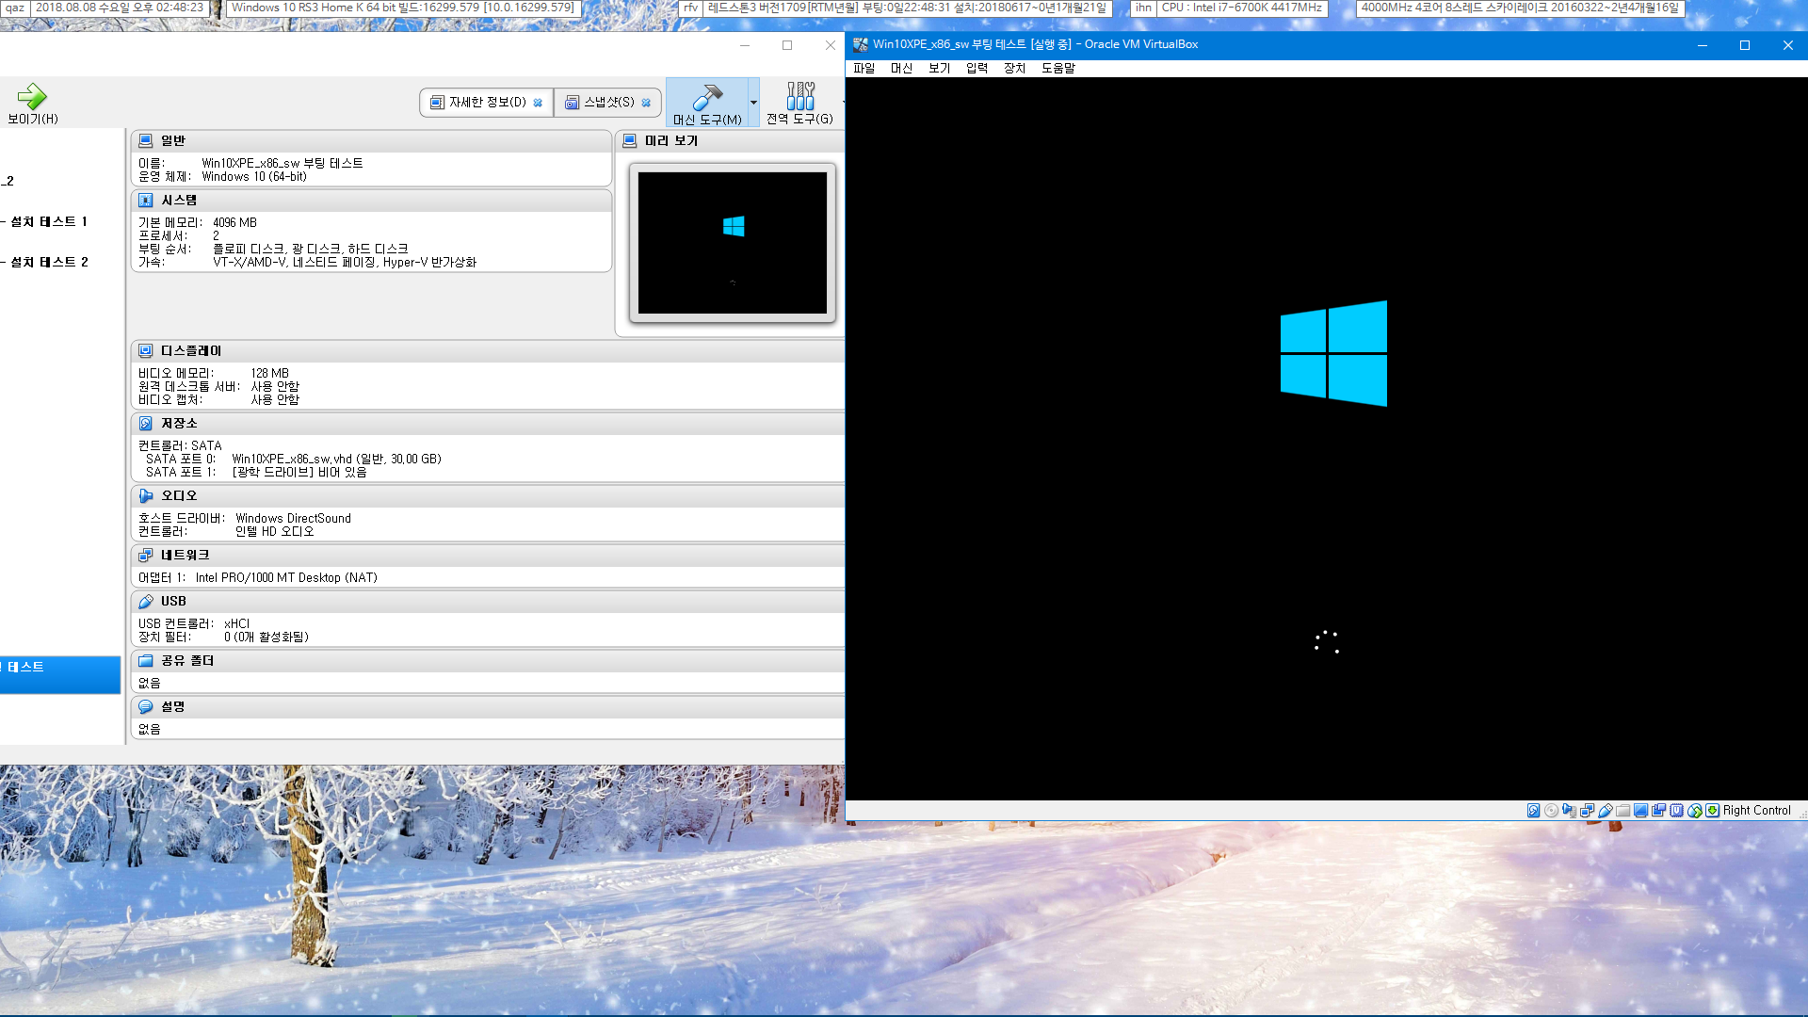Click the VM preview thumbnail

click(733, 243)
